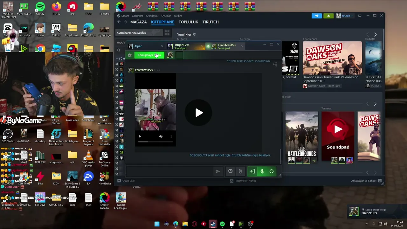Switch library to grid view icon
The height and width of the screenshot is (229, 407).
[x=167, y=33]
